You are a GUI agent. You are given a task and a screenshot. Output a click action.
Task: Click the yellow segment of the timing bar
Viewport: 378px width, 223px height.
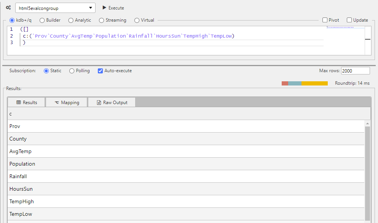314,83
